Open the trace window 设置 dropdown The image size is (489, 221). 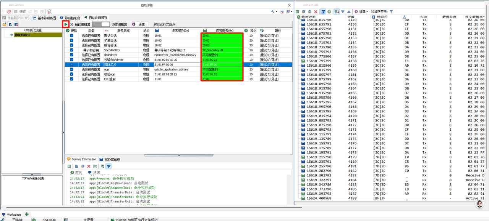click(361, 11)
